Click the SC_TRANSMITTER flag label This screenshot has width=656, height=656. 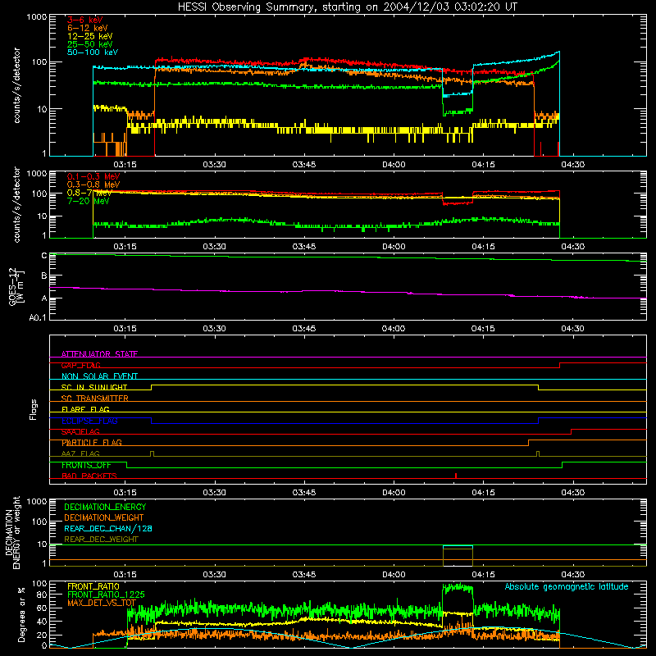pos(95,399)
